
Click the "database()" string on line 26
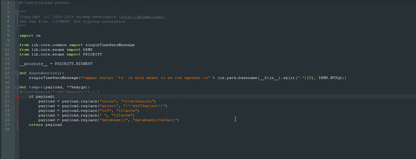click(x=114, y=120)
